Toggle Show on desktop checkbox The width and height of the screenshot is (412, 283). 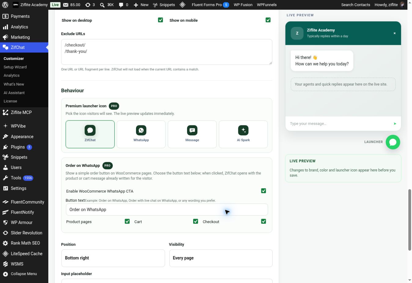pyautogui.click(x=160, y=20)
